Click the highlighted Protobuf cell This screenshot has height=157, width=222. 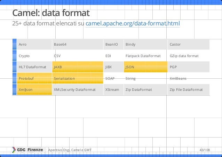pos(34,78)
